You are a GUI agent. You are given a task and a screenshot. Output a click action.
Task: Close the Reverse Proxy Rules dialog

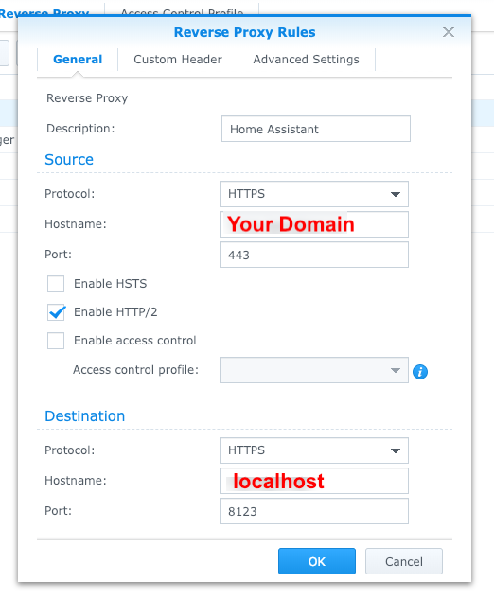point(449,32)
